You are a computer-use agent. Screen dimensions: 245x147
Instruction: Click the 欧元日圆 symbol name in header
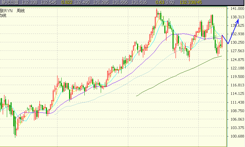point(10,2)
